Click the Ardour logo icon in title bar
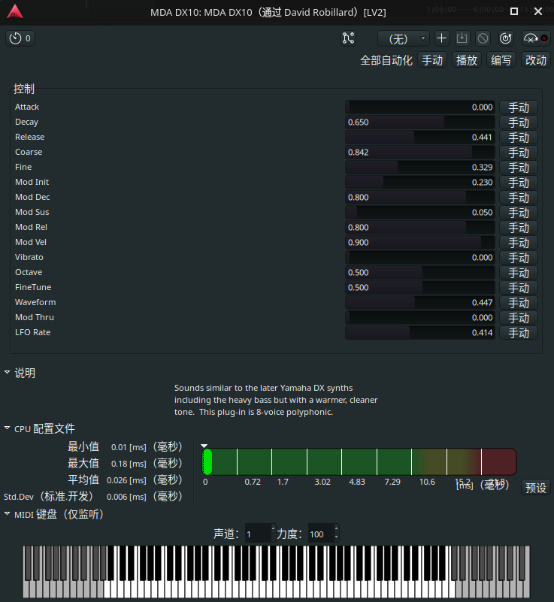The image size is (554, 602). 15,11
